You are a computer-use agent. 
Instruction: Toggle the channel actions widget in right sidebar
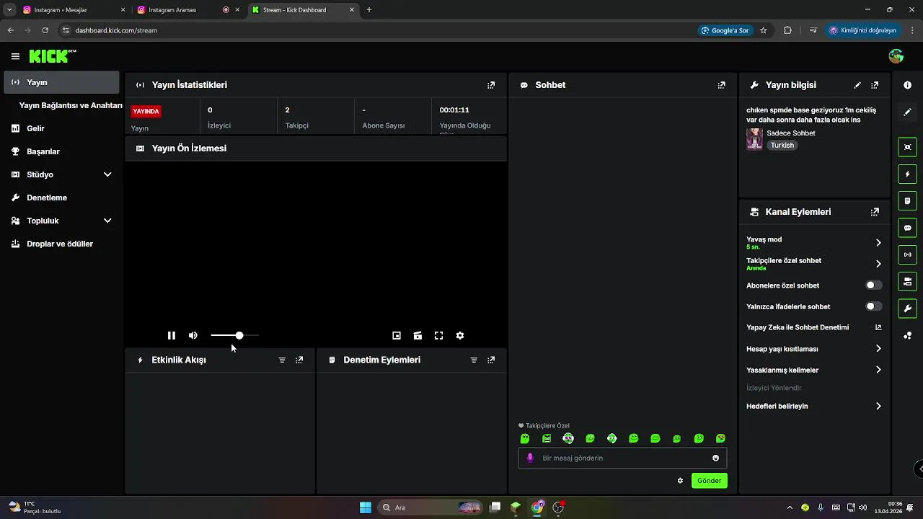pyautogui.click(x=907, y=281)
